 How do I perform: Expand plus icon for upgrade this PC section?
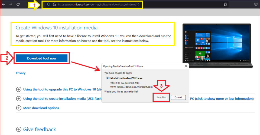[19, 89]
